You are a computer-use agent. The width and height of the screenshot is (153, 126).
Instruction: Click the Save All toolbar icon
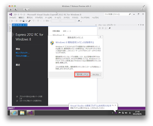point(30,21)
